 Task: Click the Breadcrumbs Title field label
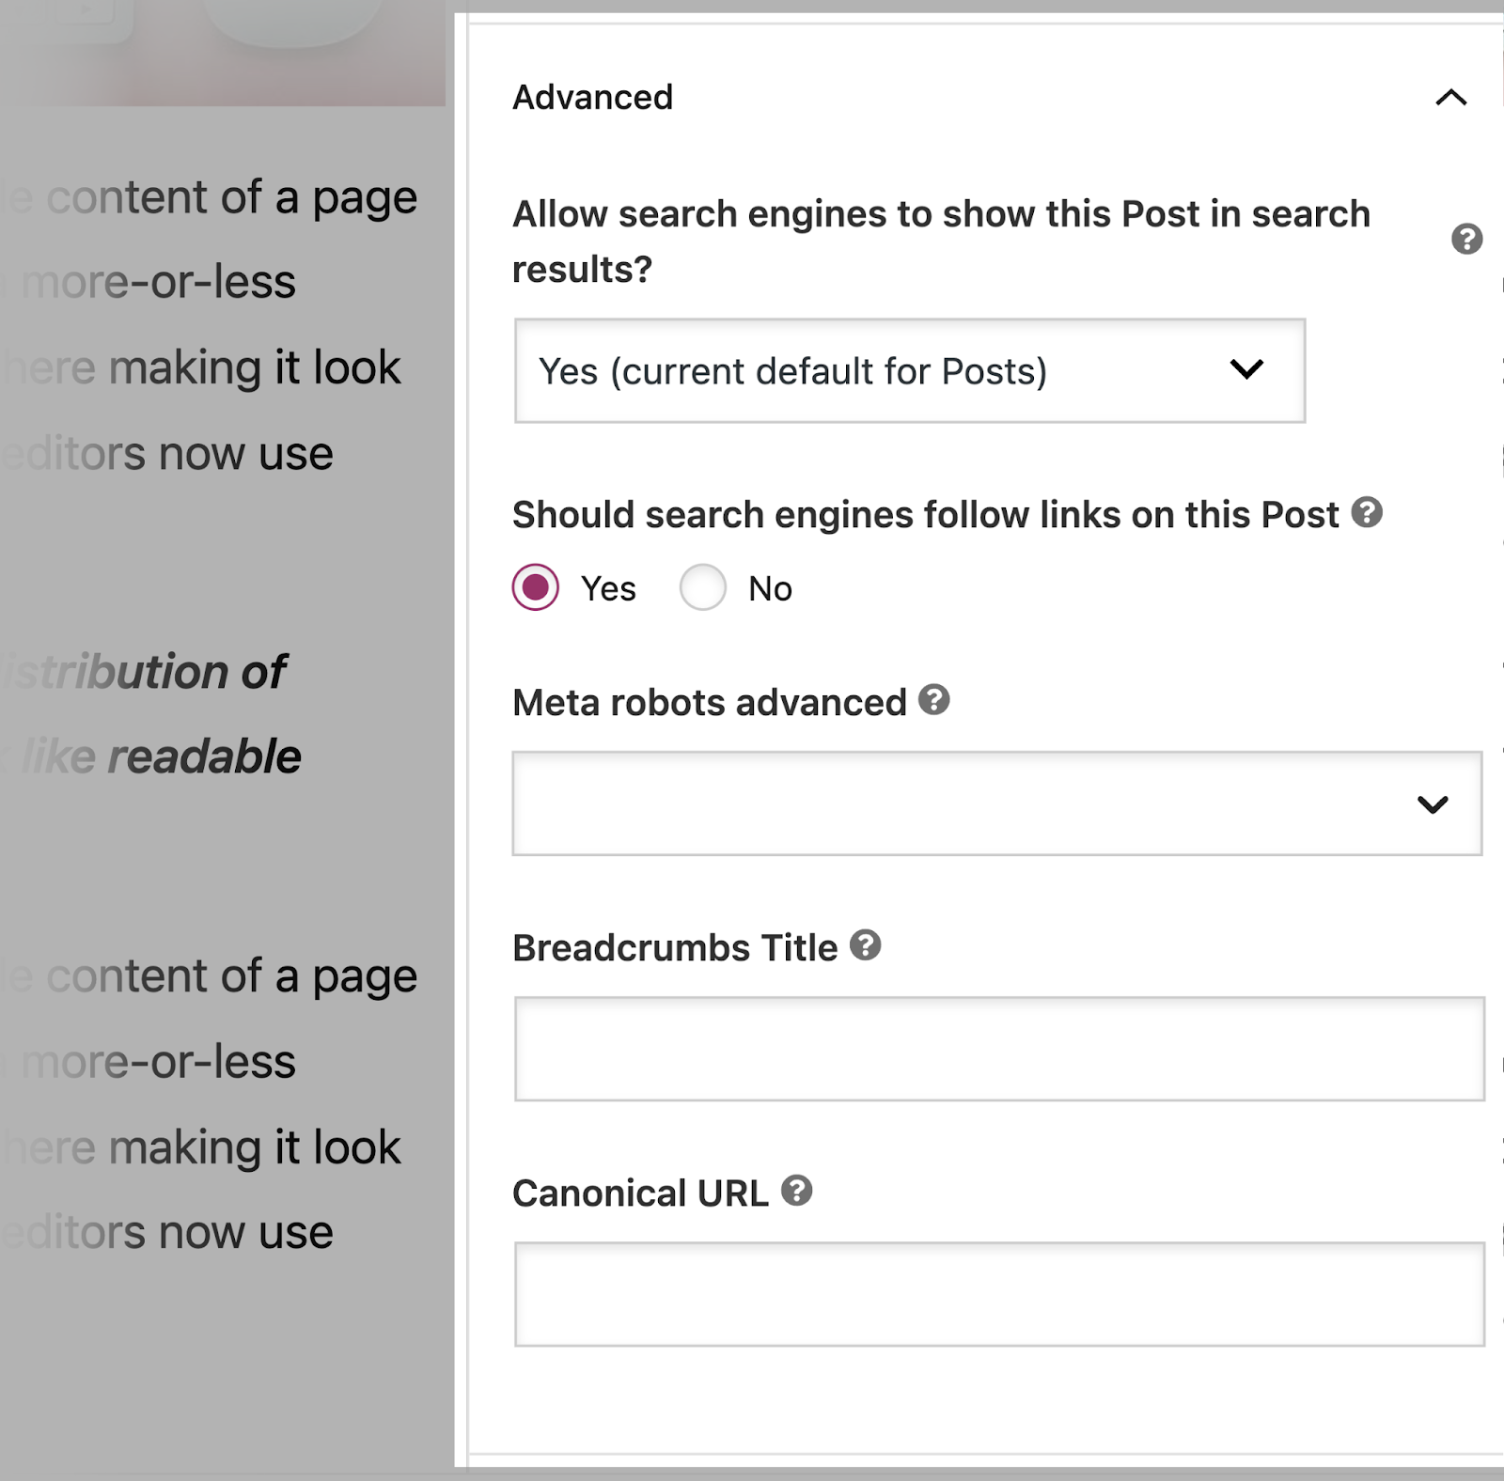674,948
